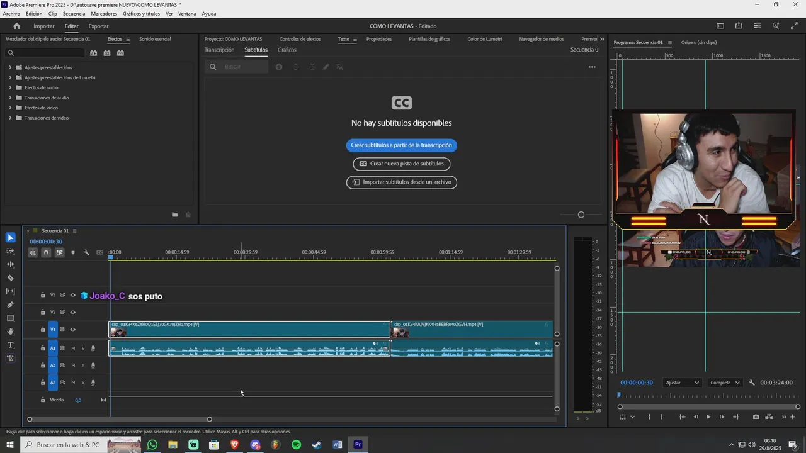Open the Importar workspace
Image resolution: width=806 pixels, height=453 pixels.
pos(44,26)
